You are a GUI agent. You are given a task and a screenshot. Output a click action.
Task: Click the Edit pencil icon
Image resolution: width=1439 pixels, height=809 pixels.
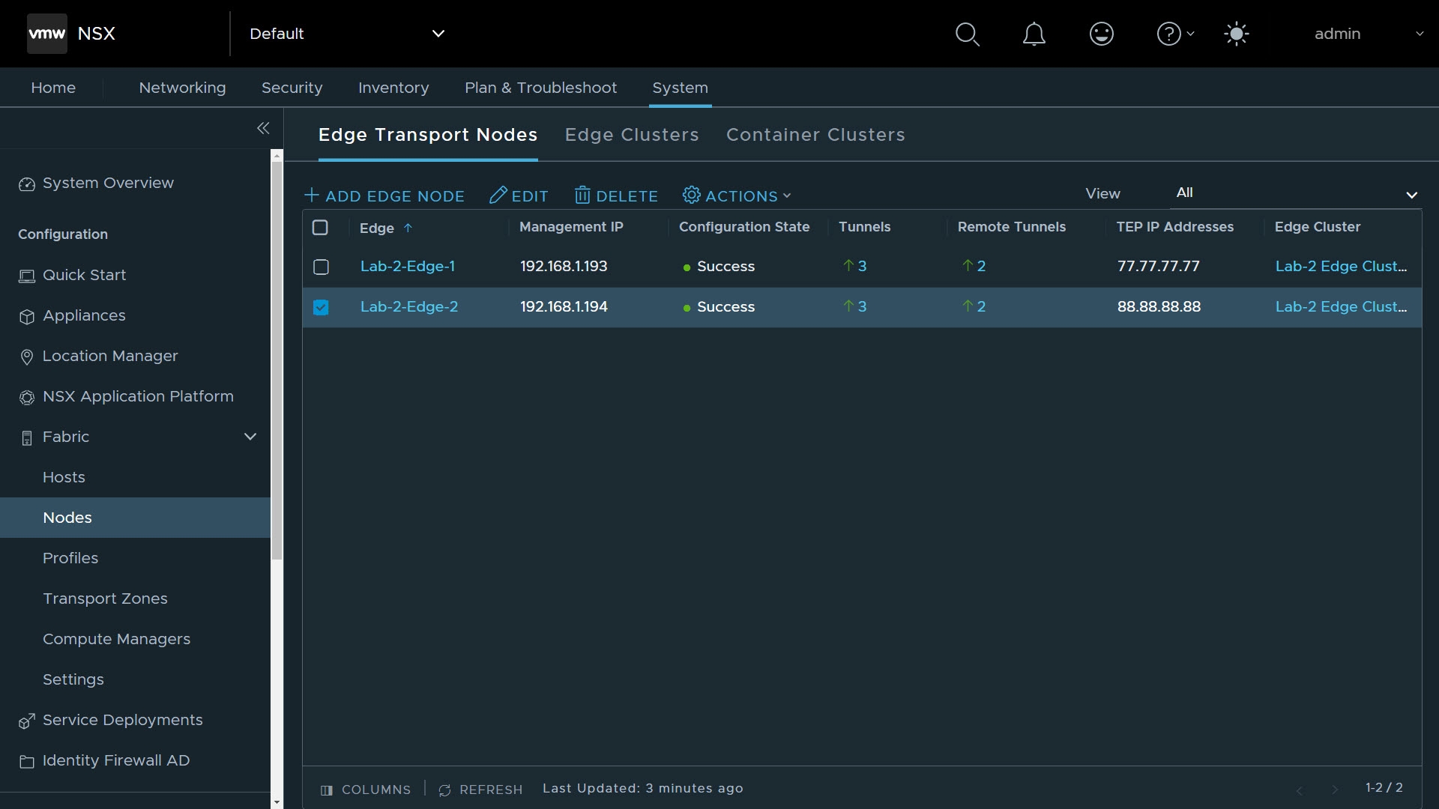point(498,196)
